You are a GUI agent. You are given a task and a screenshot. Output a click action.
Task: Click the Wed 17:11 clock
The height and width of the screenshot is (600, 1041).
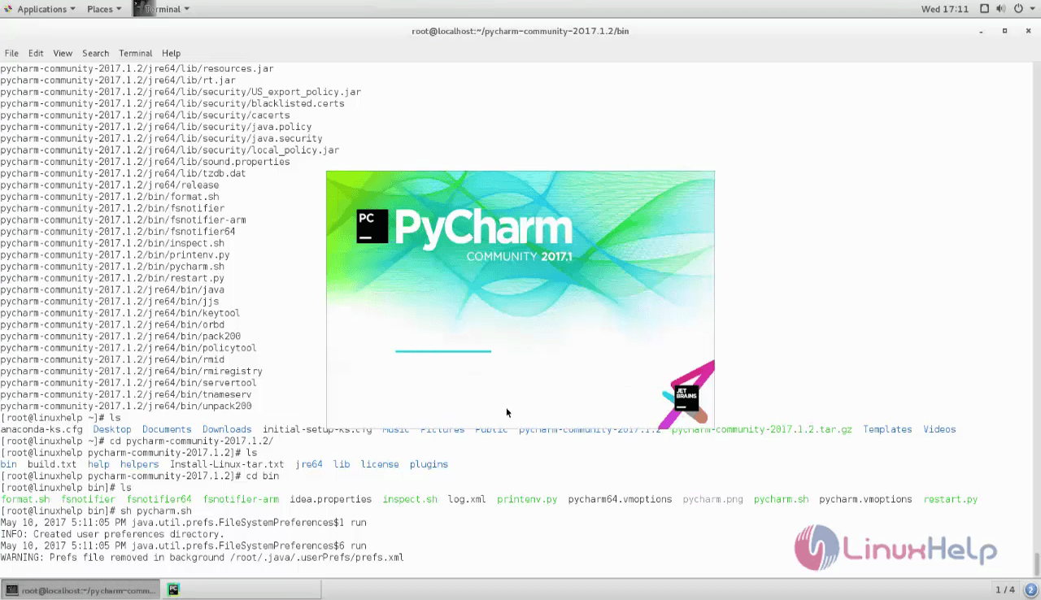tap(944, 9)
